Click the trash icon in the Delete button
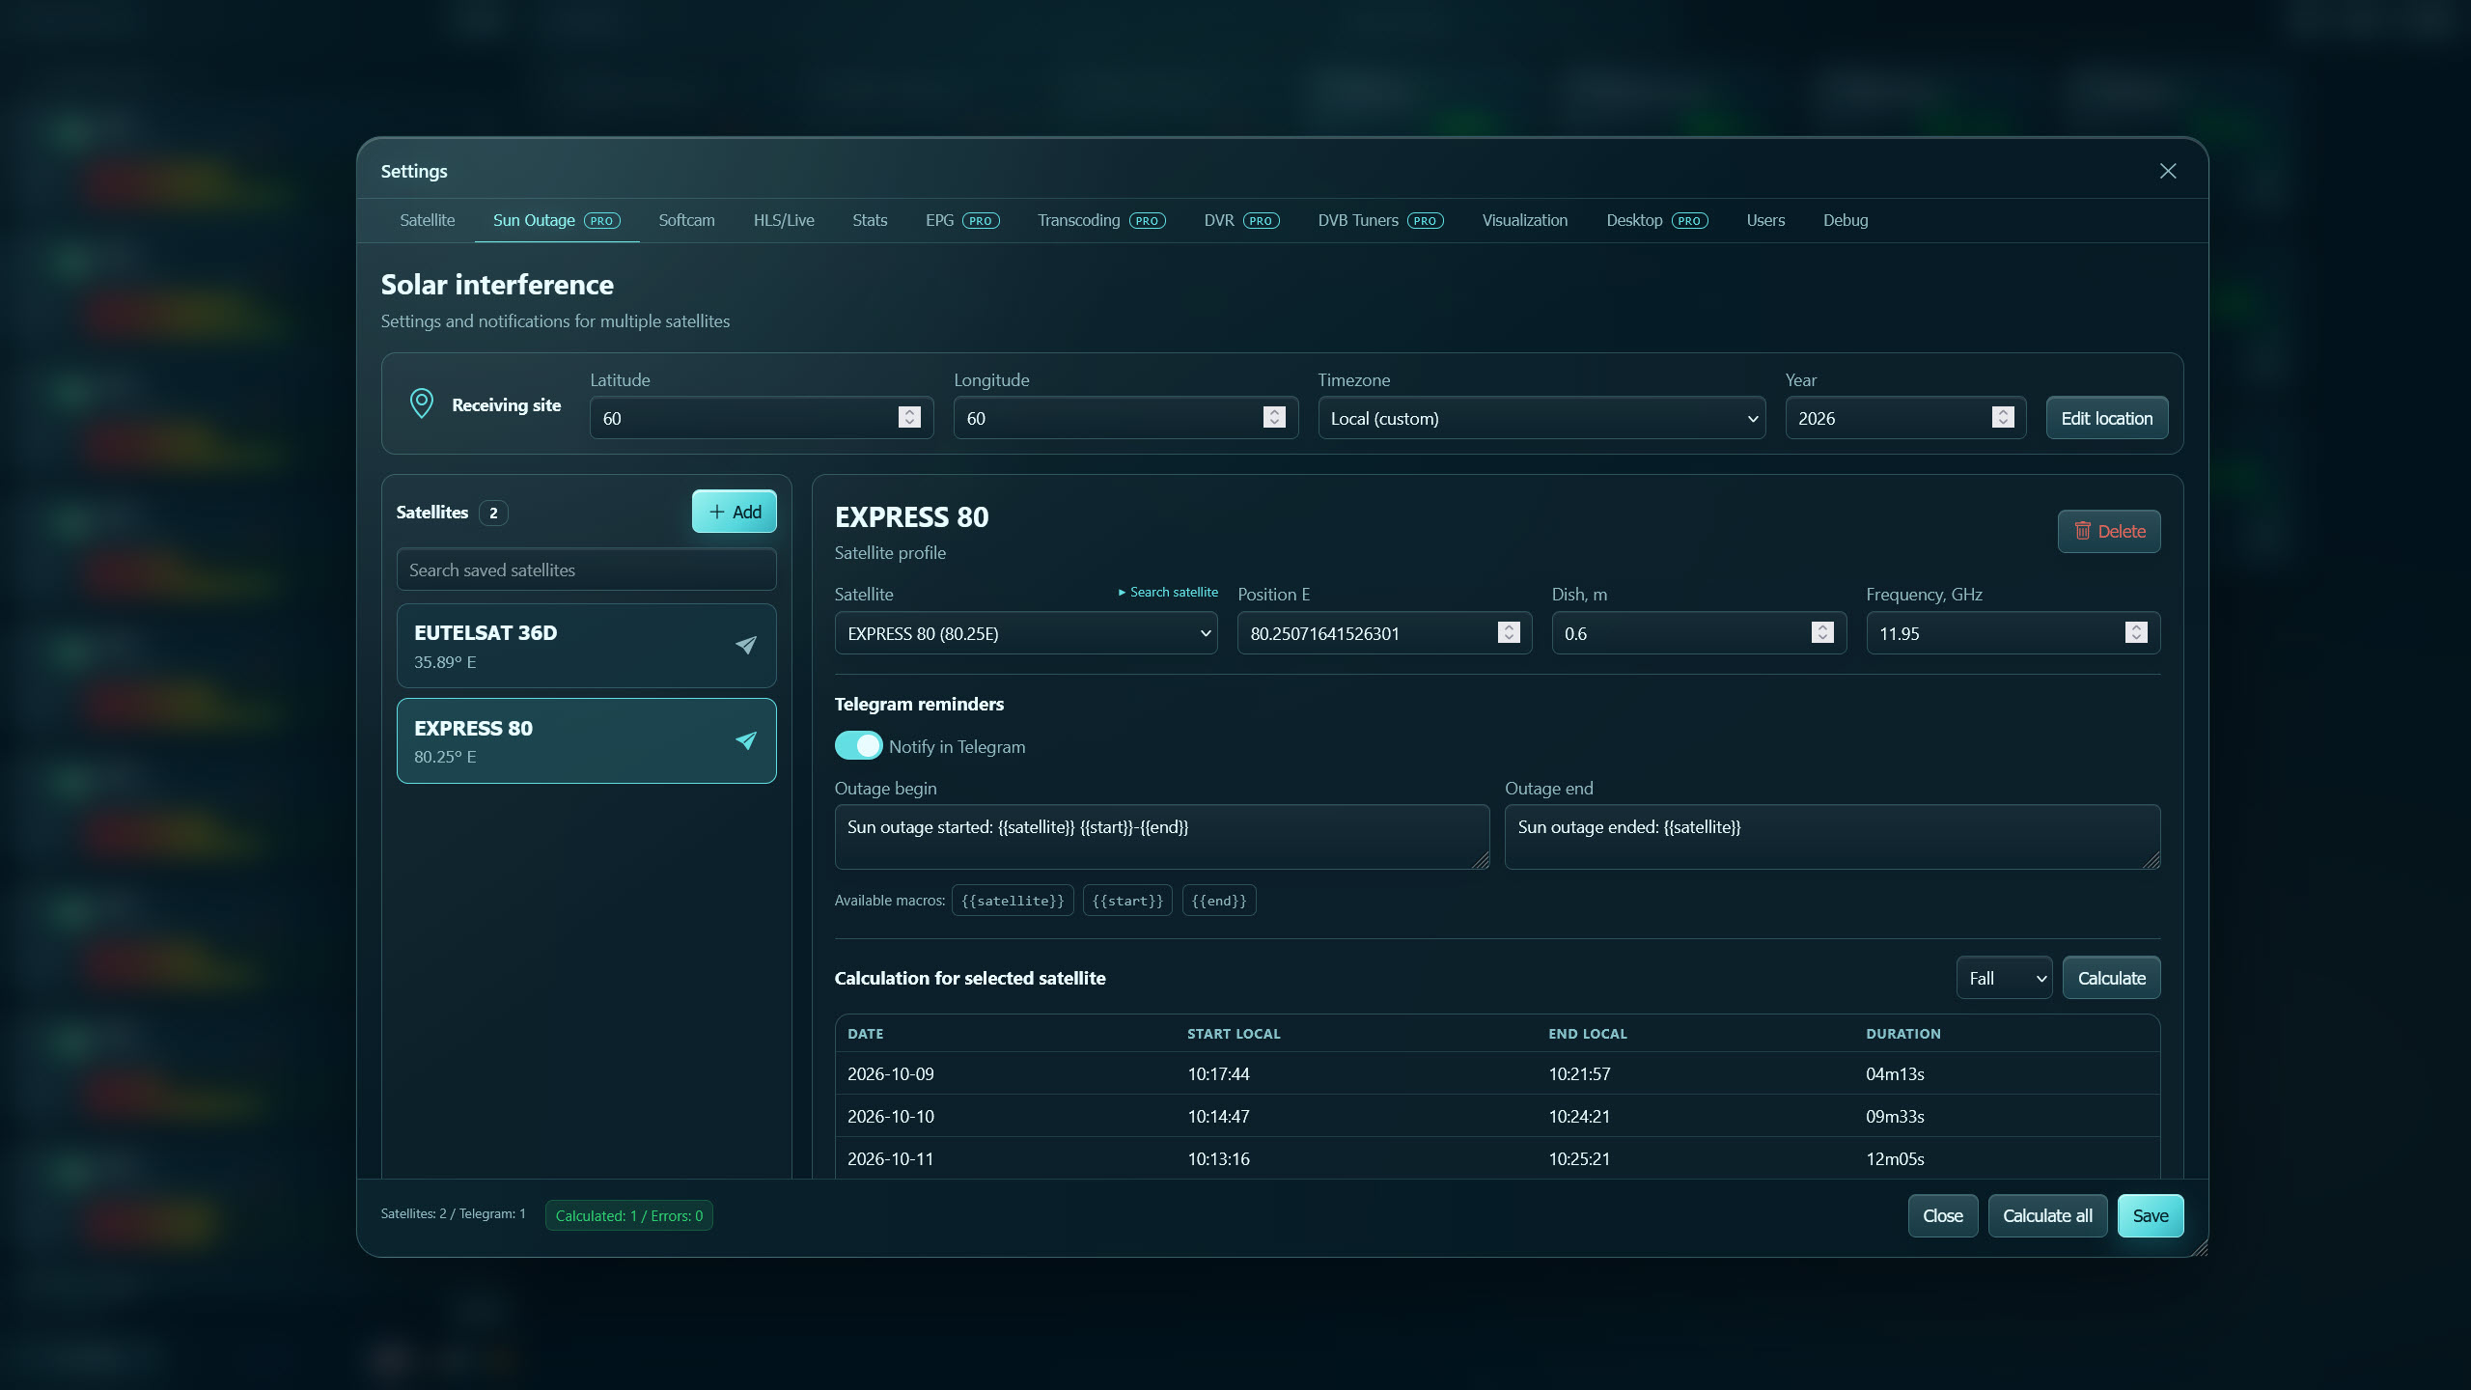 pyautogui.click(x=2082, y=531)
